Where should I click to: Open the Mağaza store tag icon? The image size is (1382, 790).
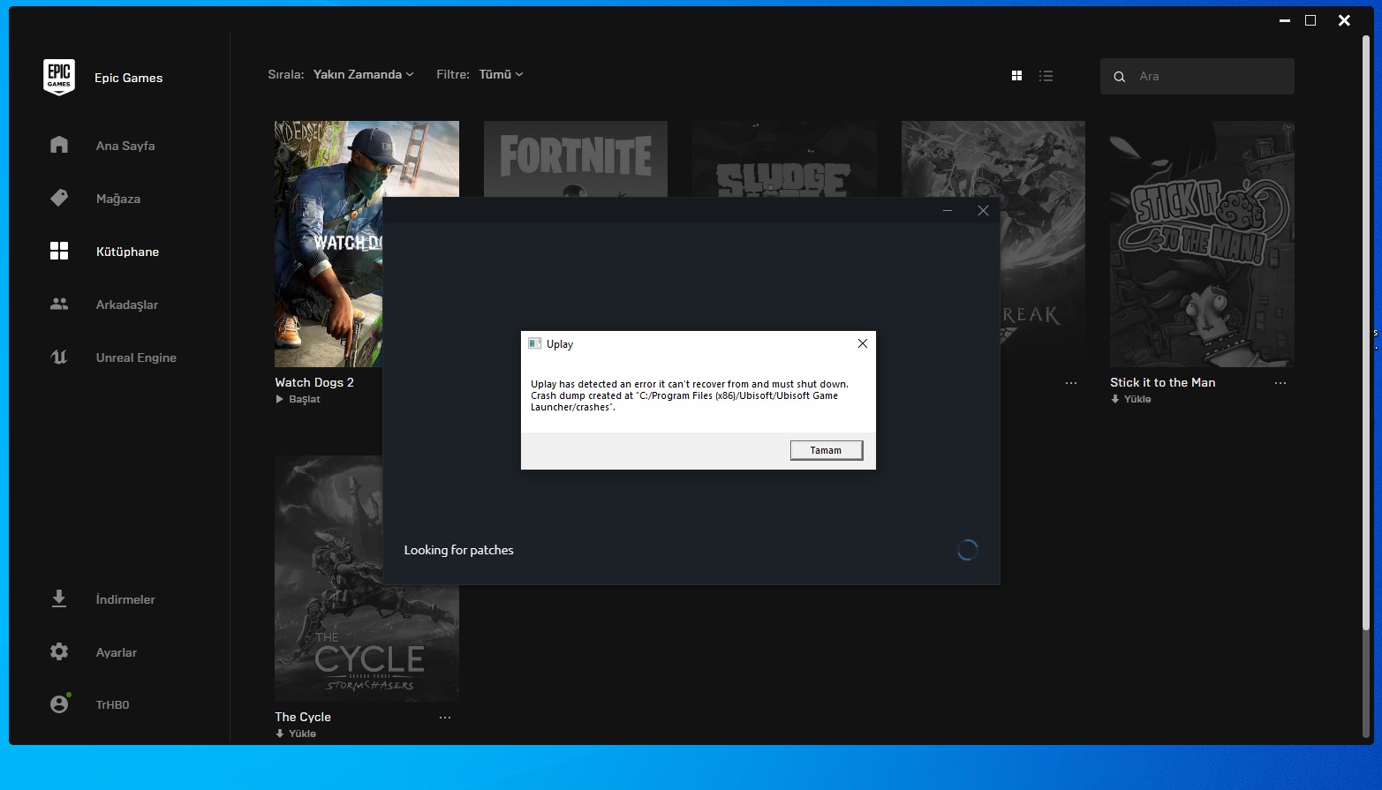(x=59, y=198)
